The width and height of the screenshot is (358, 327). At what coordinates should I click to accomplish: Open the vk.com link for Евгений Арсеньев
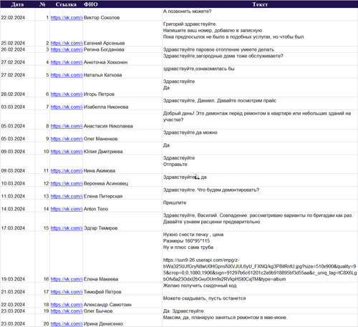(67, 43)
